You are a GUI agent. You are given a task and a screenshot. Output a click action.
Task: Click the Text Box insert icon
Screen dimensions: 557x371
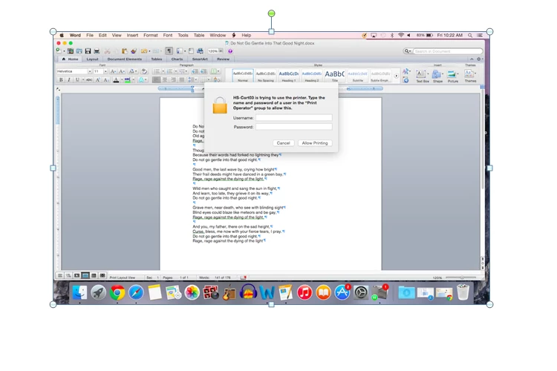tap(420, 74)
